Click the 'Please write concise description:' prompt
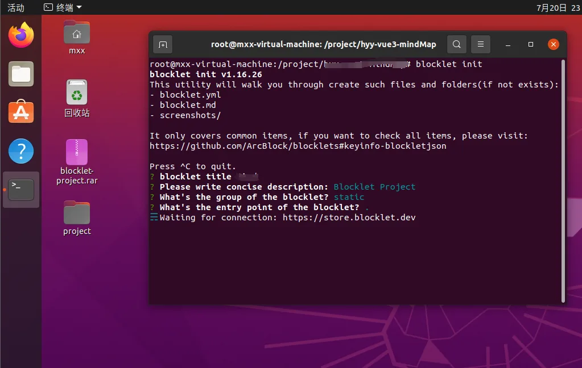 [x=244, y=187]
